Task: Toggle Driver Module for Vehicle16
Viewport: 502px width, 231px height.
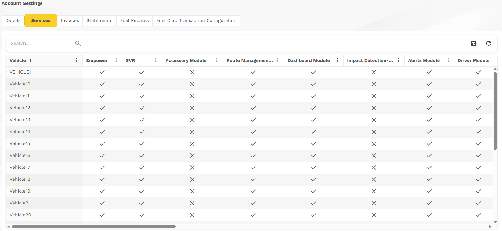Action: (479, 156)
